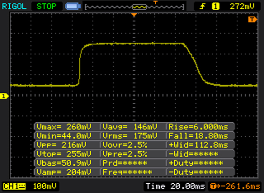This screenshot has height=193, width=264.
Task: Click the Vtop= 255mV measurement
Action: (64, 154)
